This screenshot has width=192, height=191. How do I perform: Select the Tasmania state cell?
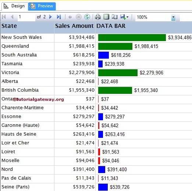[27, 65]
